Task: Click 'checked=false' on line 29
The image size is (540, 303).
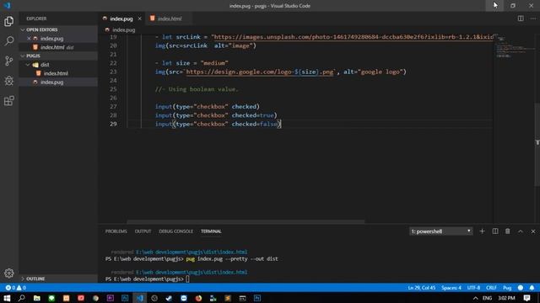Action: click(255, 124)
